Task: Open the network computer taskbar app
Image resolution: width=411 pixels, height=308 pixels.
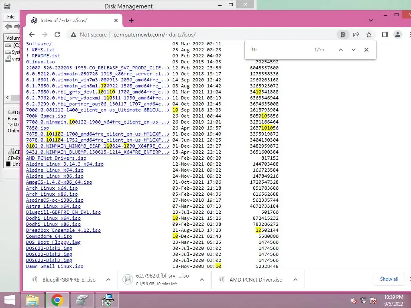Action: [107, 300]
